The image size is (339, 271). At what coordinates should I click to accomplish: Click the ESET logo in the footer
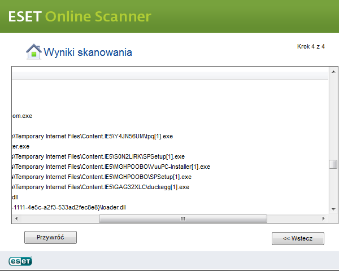click(20, 261)
